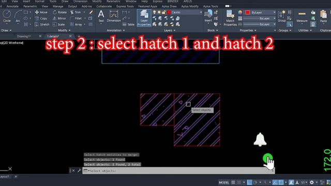Click the Scale tool
The width and height of the screenshot is (331, 186).
(x=58, y=24)
